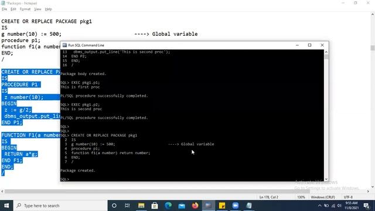Click the SQL window scrollbar down arrow

326,179
